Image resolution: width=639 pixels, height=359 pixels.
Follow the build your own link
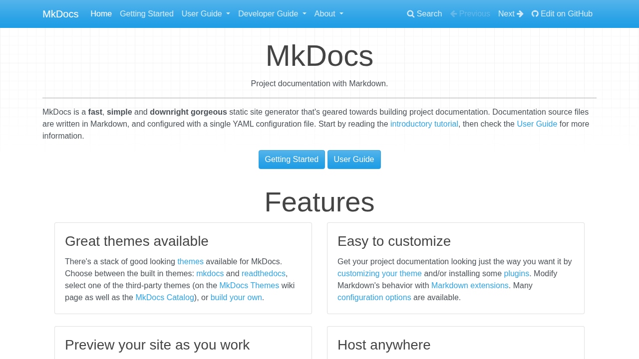tap(236, 298)
